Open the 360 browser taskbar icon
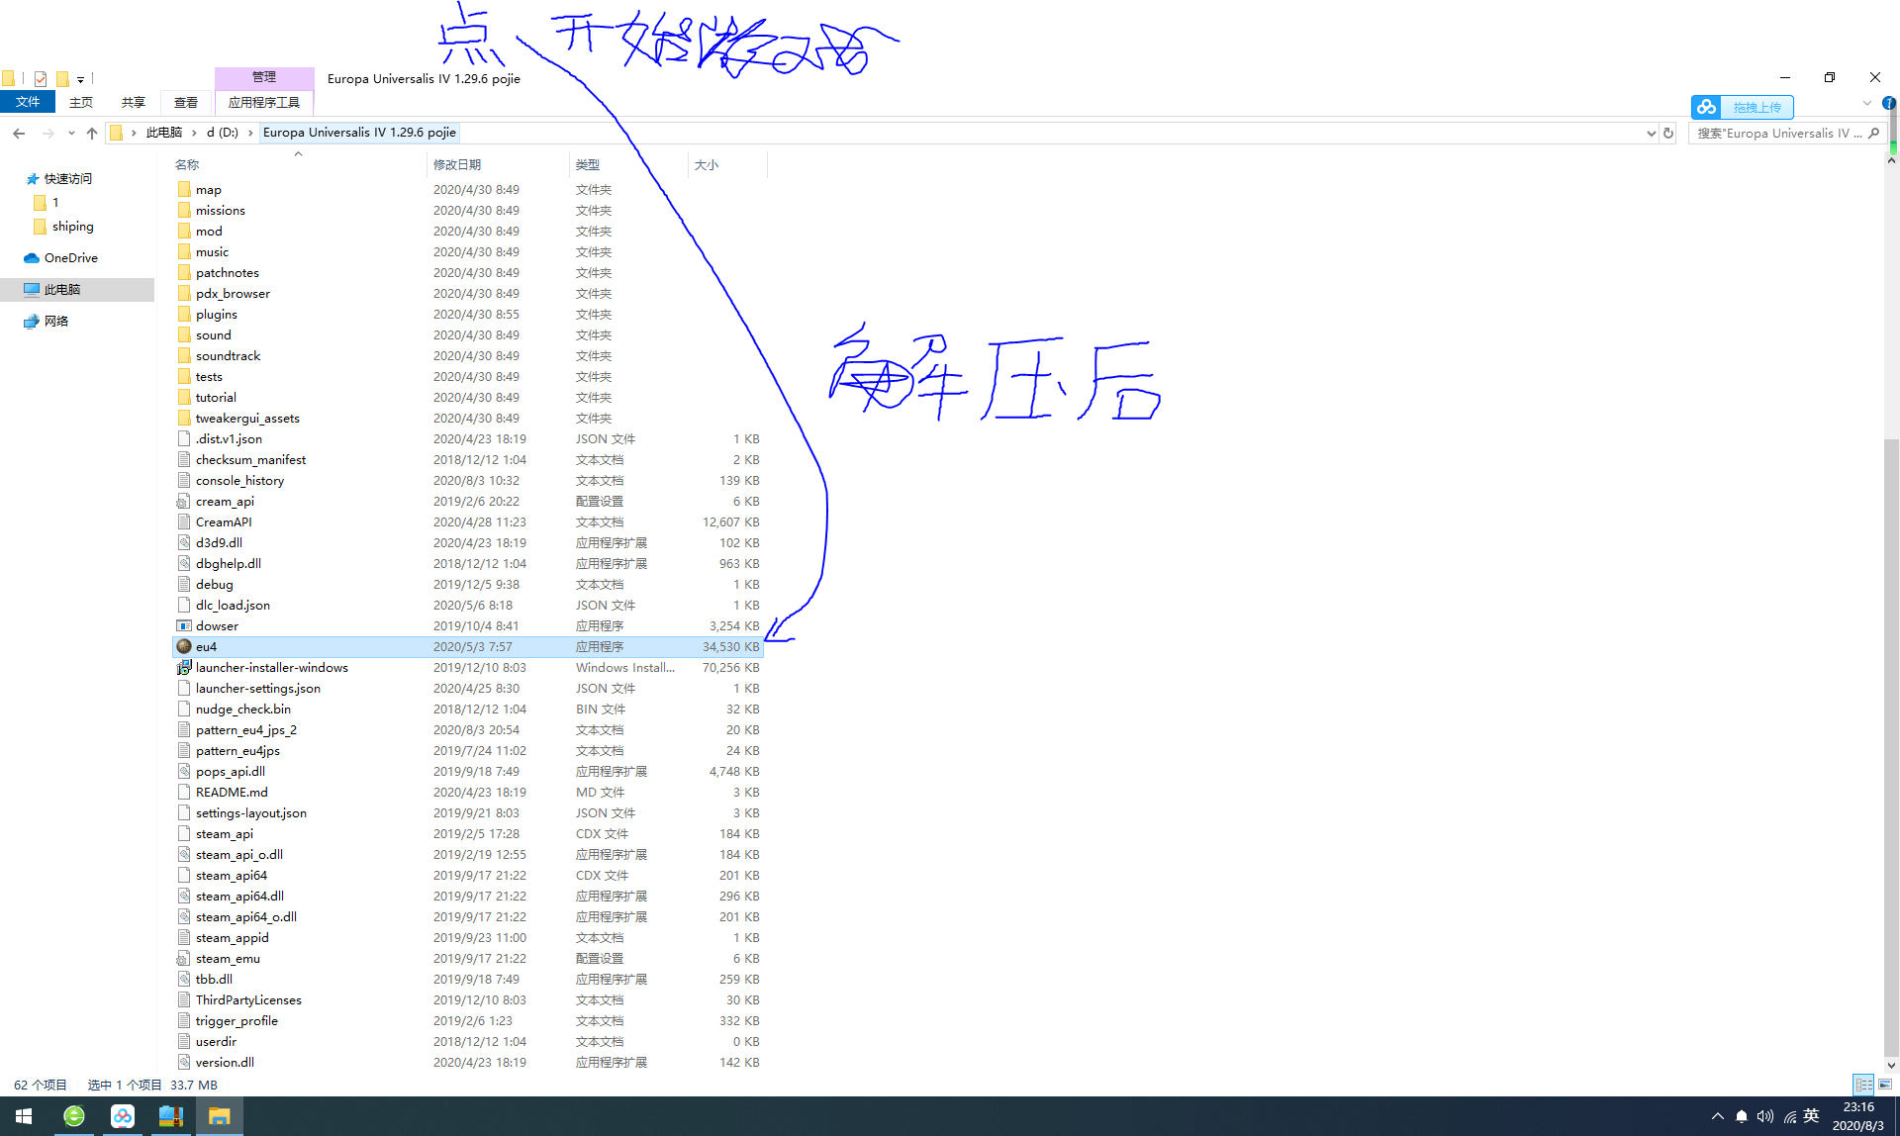The image size is (1900, 1136). (74, 1116)
